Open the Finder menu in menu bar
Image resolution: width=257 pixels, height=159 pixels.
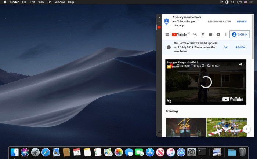14,2
